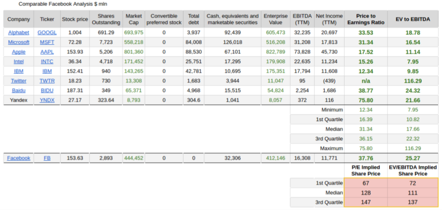The height and width of the screenshot is (210, 442).
Task: Select Apple cash and equivalents 67,101
Action: (233, 52)
